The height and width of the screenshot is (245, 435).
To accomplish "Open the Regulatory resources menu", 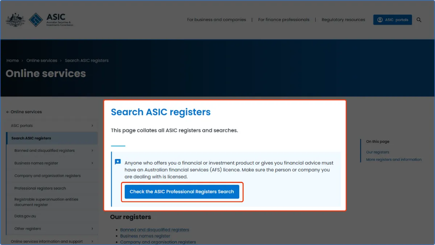I will pos(343,20).
